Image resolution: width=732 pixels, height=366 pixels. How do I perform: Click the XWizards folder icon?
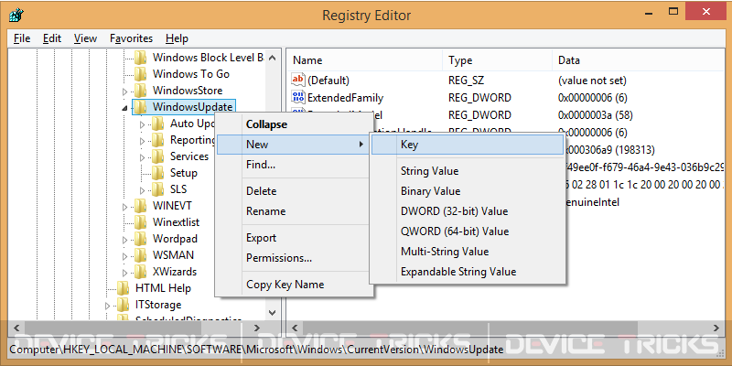click(140, 271)
